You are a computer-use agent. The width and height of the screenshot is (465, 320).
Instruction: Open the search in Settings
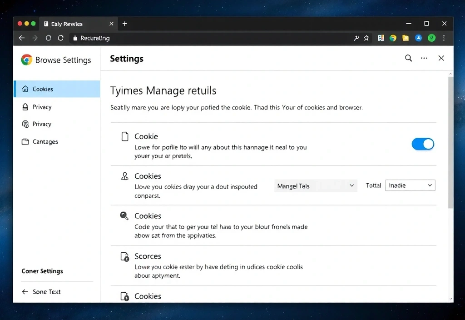point(408,58)
